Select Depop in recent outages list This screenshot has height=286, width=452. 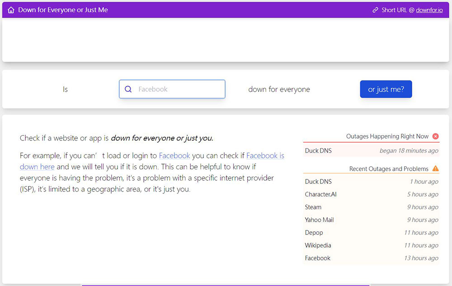[x=314, y=233]
